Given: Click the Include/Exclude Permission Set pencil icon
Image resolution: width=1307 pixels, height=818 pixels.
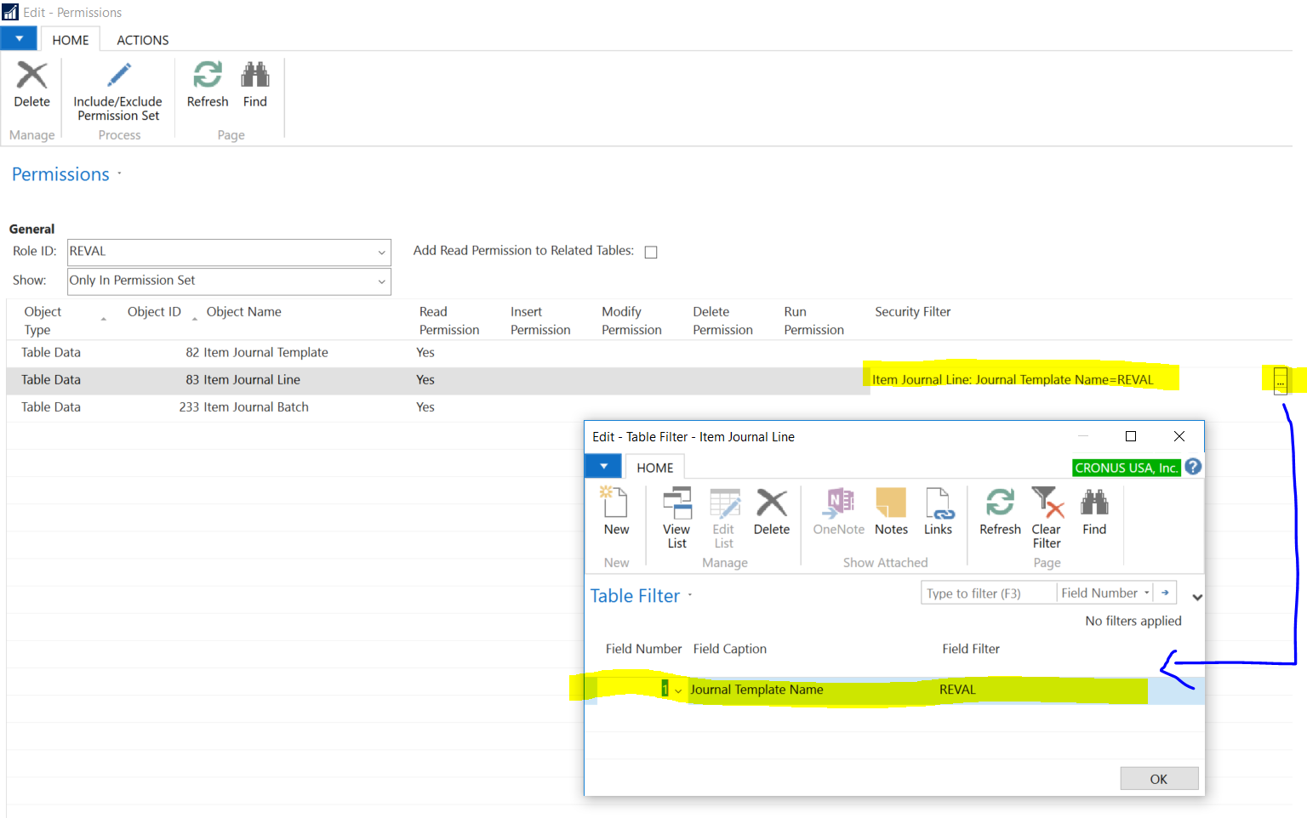Looking at the screenshot, I should tap(118, 77).
